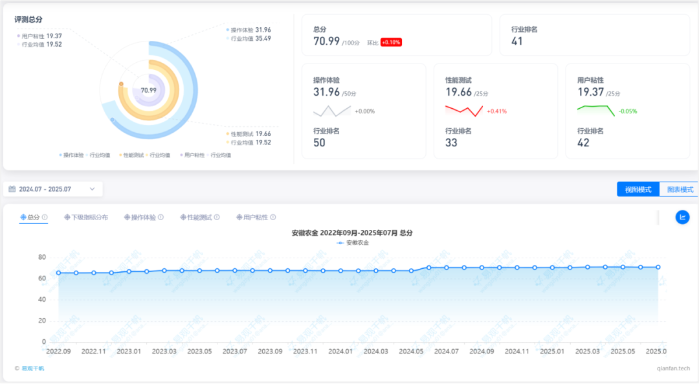Click info icon beside 性能测试 tab
This screenshot has height=384, width=699.
(x=217, y=218)
